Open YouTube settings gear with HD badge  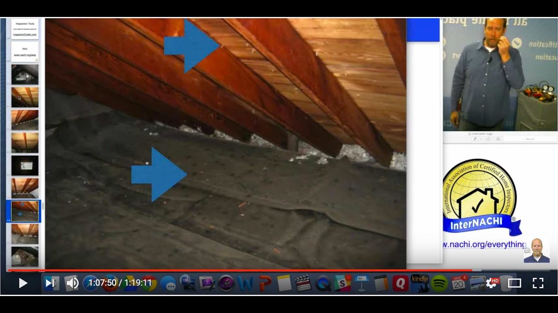pos(493,283)
